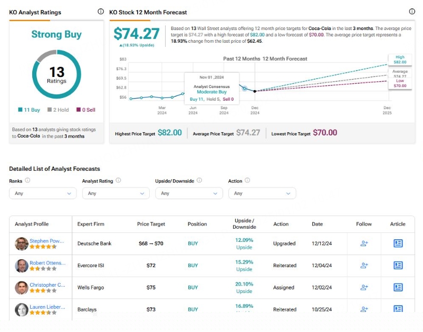Follow the Wells Fargo analyst
The width and height of the screenshot is (423, 332).
364,288
